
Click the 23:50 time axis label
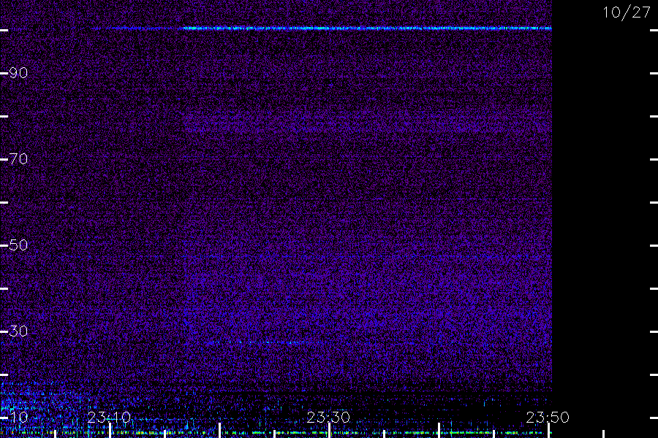tap(548, 418)
